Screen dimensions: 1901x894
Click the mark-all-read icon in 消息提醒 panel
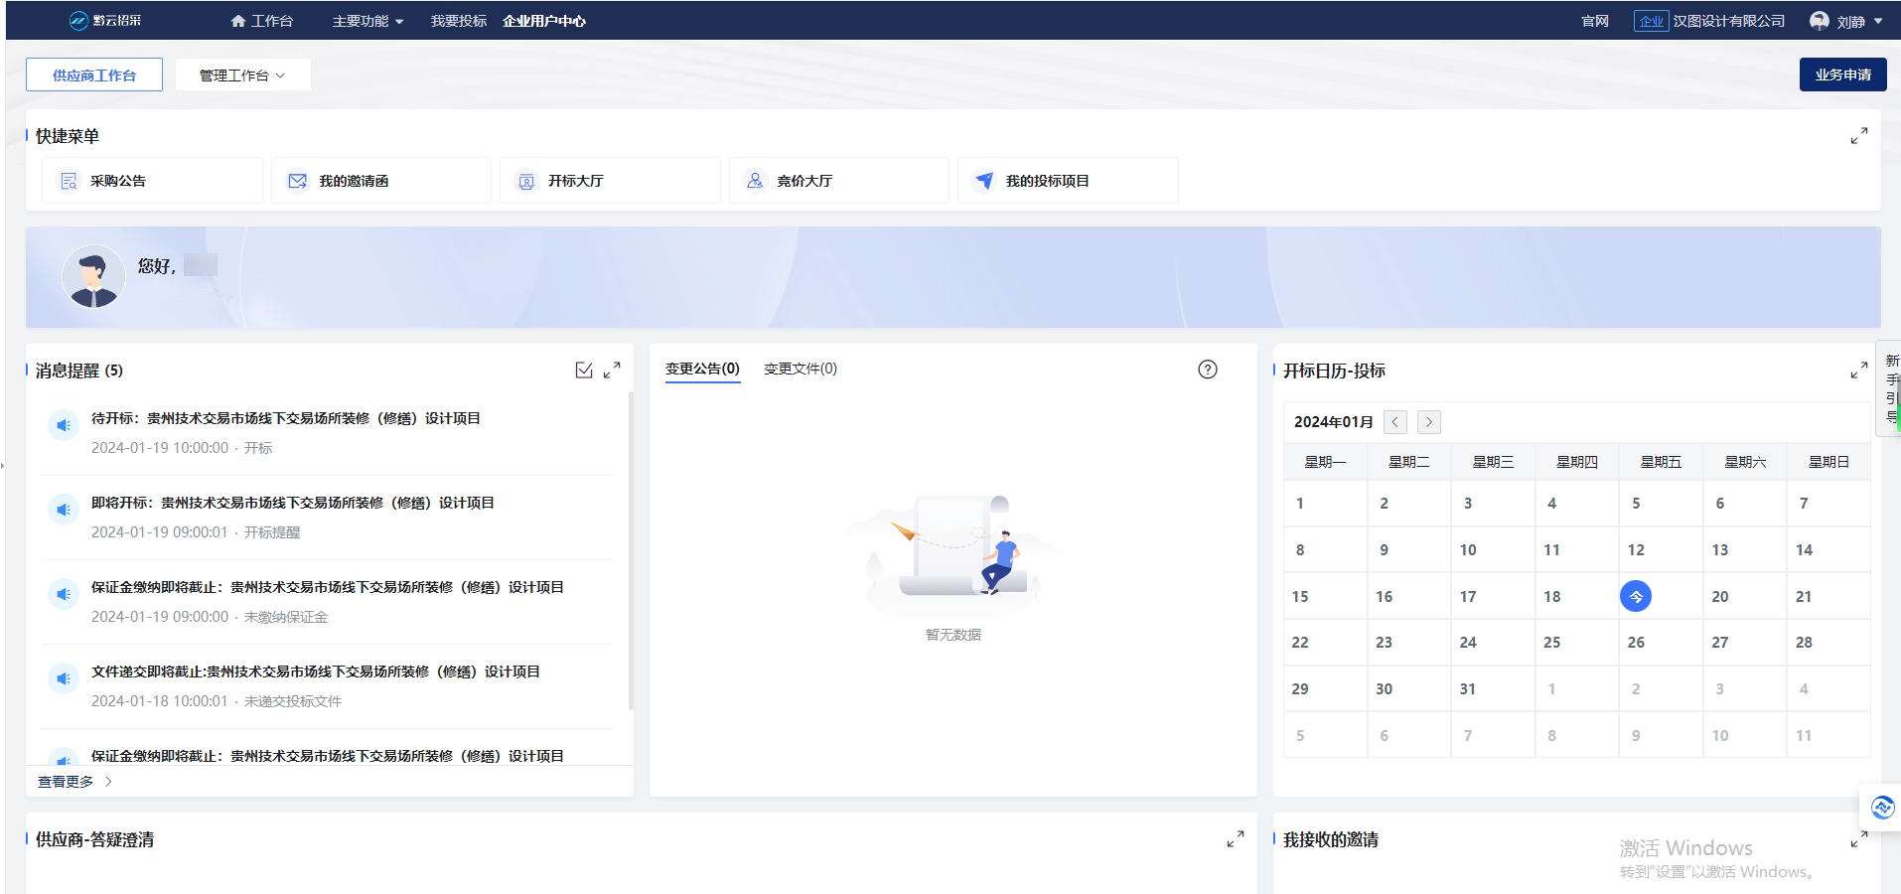pos(584,369)
